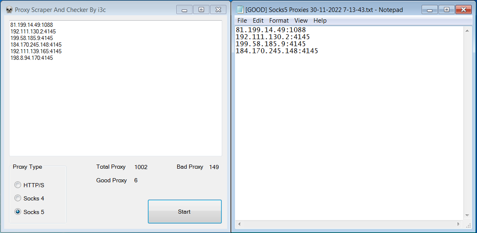This screenshot has width=477, height=233.
Task: Maximize the Notepad window
Action: pos(446,9)
